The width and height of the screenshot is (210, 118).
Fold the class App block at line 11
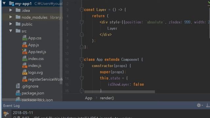pos(82,59)
